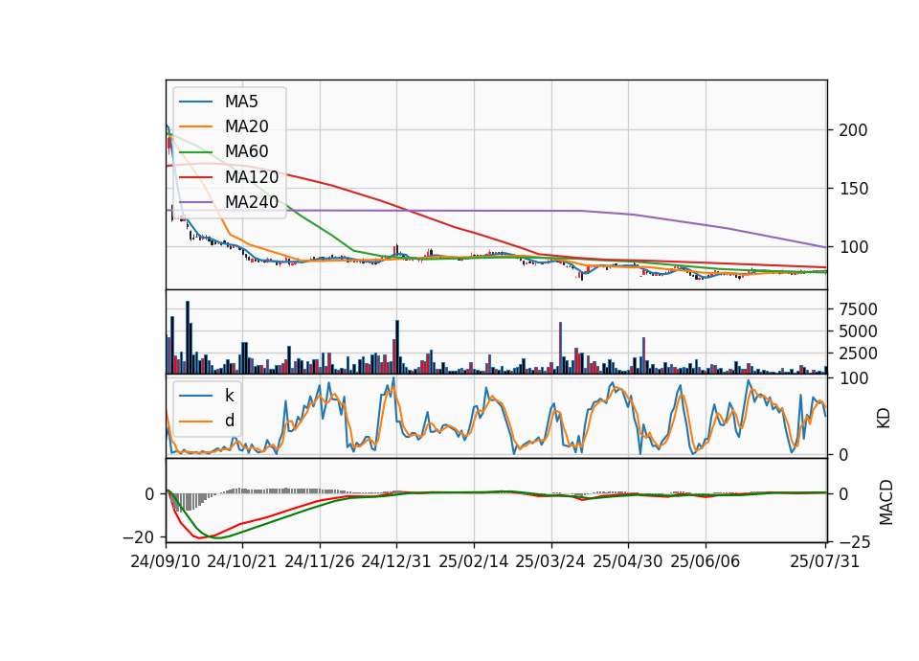Click the -25 MACD right axis label
Viewport: 919px width, 661px height.
pyautogui.click(x=855, y=544)
